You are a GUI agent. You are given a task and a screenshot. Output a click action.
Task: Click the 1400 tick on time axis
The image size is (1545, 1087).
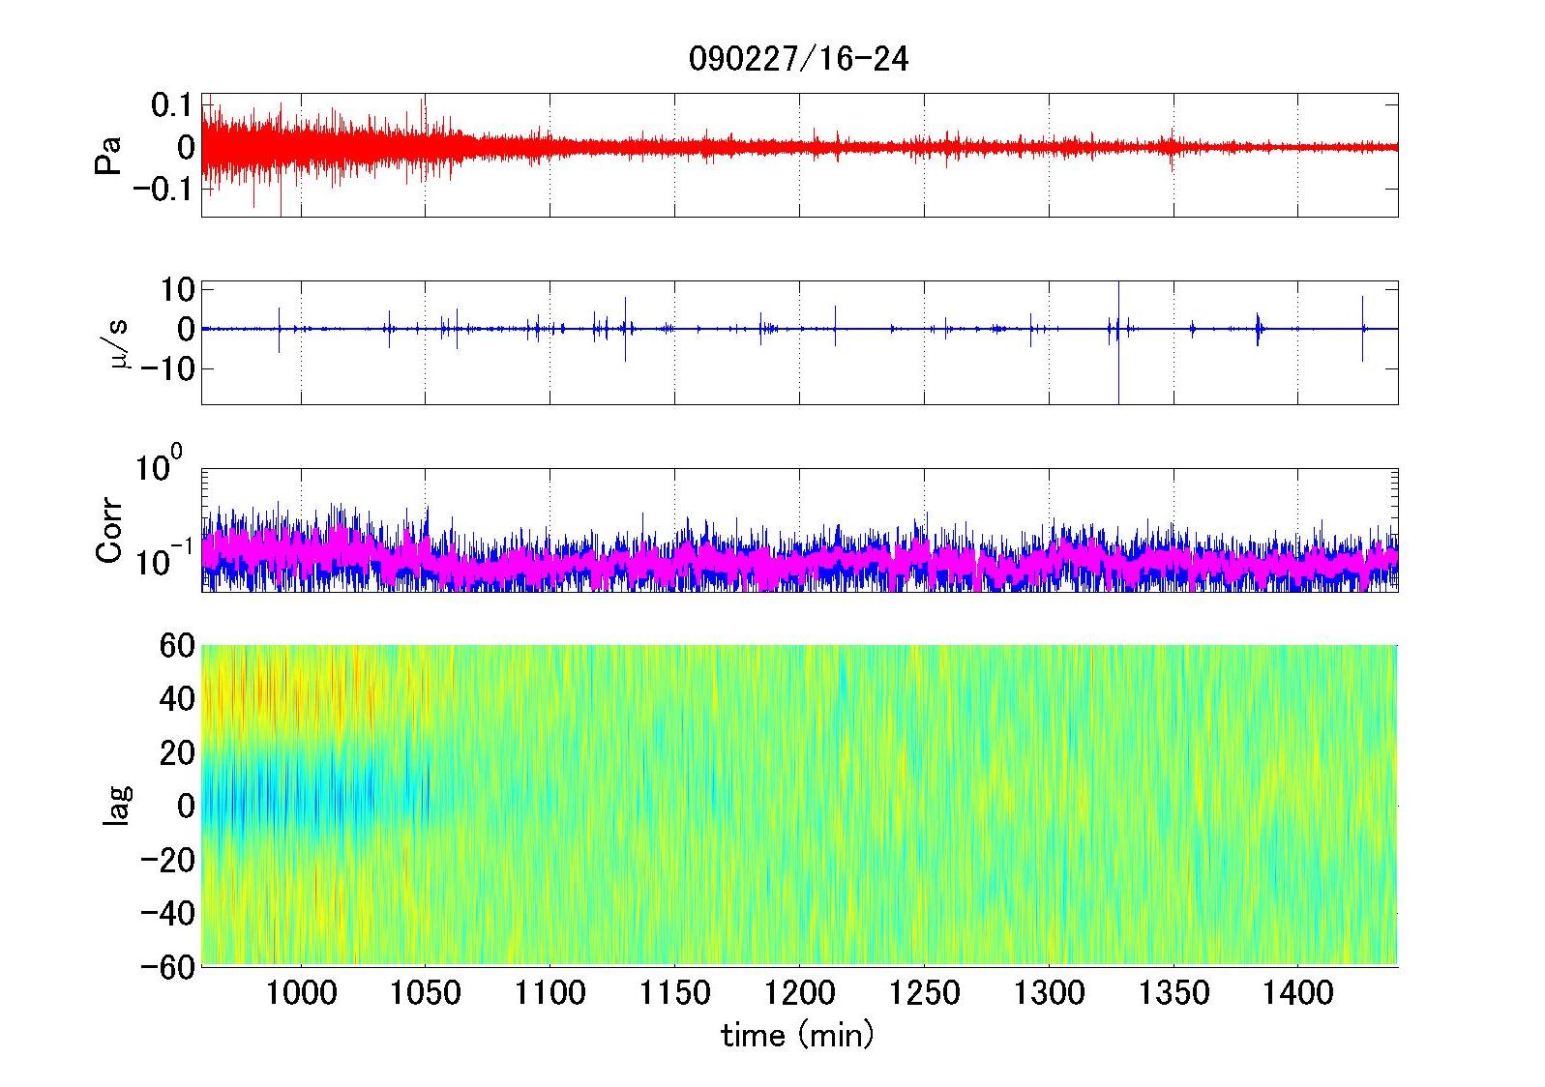[1297, 992]
